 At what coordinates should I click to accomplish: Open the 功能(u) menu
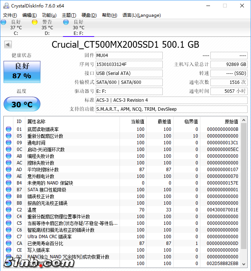click(x=49, y=15)
